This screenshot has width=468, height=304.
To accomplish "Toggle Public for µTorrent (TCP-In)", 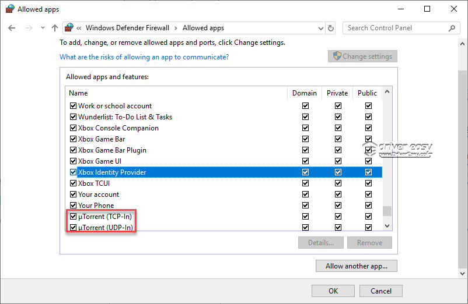I will [369, 216].
